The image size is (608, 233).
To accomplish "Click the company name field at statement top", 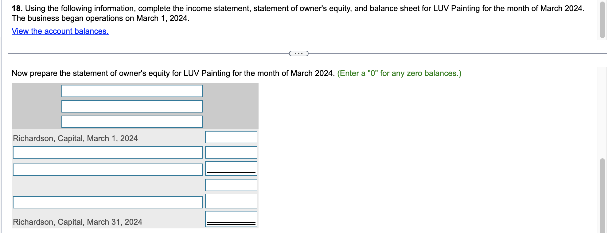I will [x=132, y=91].
